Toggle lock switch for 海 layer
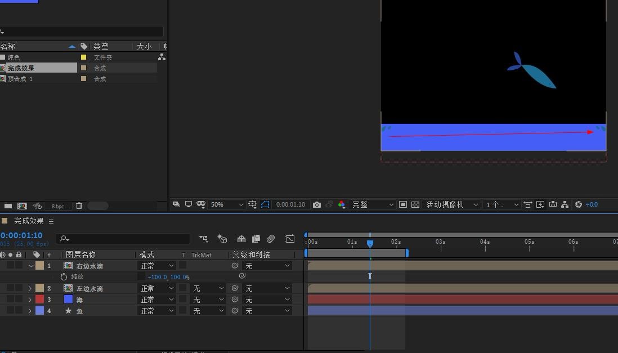 pyautogui.click(x=19, y=300)
